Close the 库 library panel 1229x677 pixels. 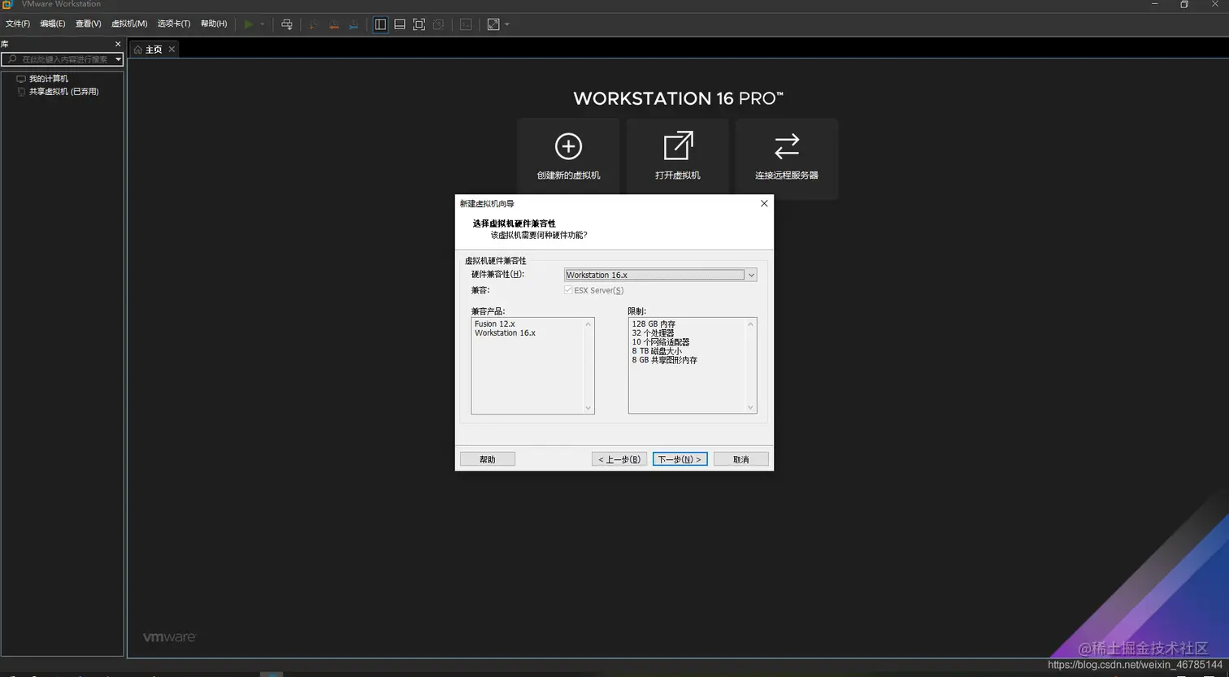click(118, 44)
